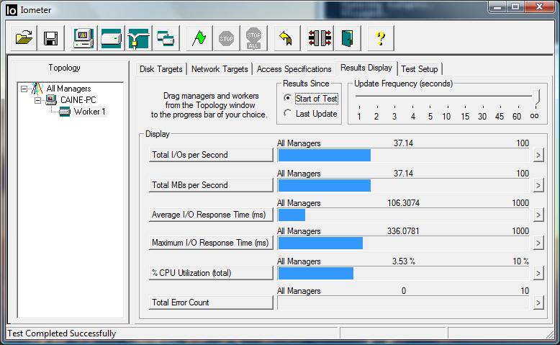Click the Total I/Os per Second progress bar
The height and width of the screenshot is (345, 560).
(403, 155)
